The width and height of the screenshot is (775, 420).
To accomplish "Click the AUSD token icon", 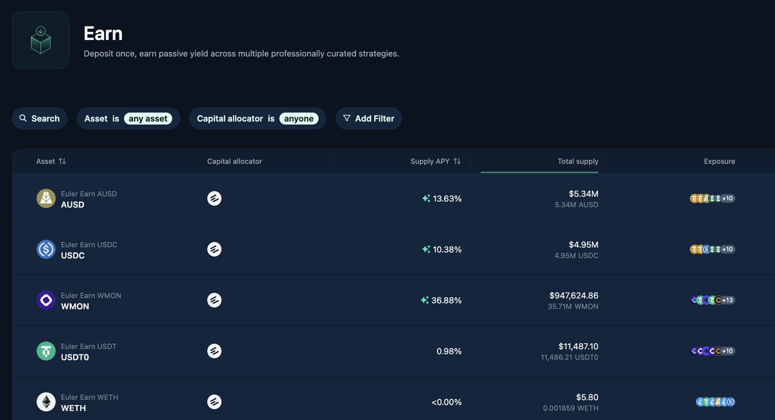I will tap(46, 199).
